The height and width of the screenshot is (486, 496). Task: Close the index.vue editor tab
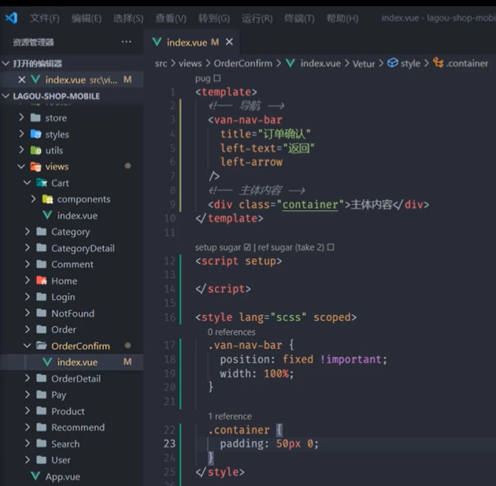[x=229, y=42]
